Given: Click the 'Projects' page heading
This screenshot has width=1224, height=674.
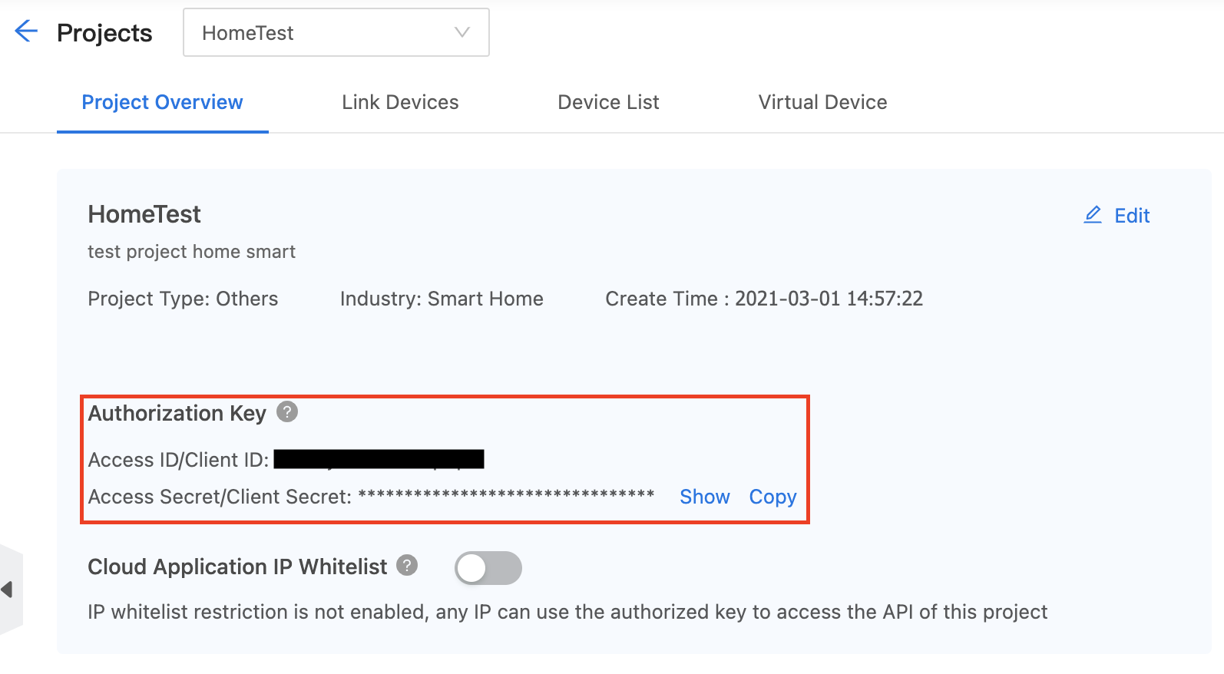Looking at the screenshot, I should [x=104, y=33].
